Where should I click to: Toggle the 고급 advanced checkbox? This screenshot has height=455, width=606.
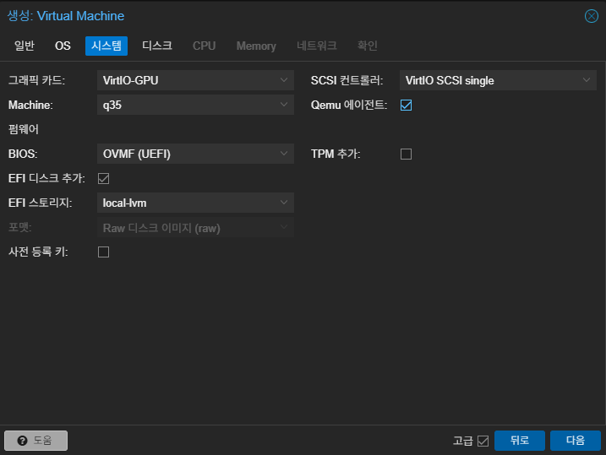click(483, 441)
